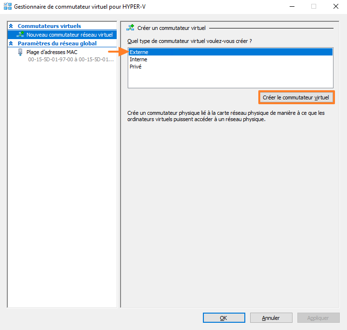The image size is (347, 330).
Task: Collapse the Commutateurs virtuels section chevron
Action: (x=11, y=26)
